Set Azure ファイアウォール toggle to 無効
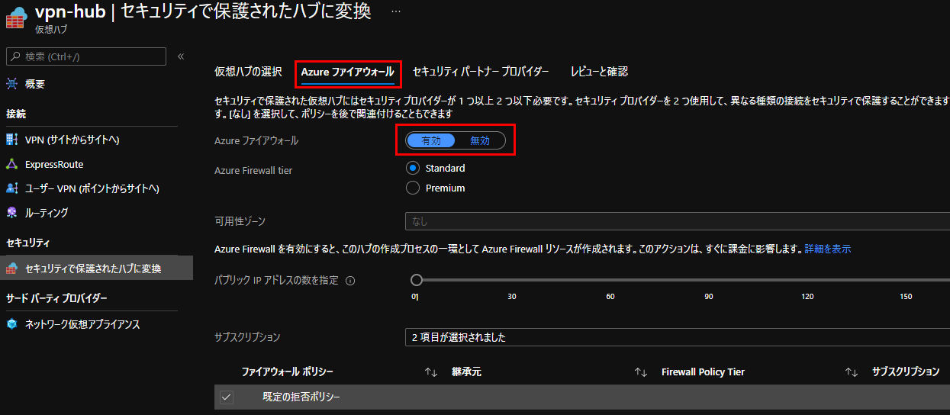950x415 pixels. coord(480,140)
